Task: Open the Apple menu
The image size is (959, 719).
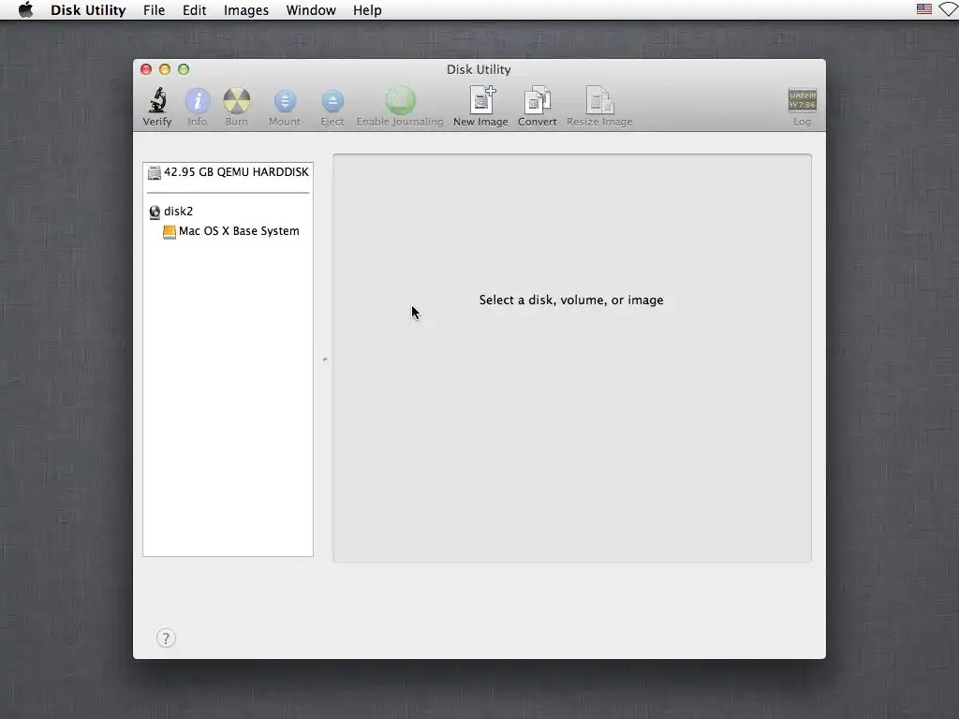Action: tap(25, 9)
